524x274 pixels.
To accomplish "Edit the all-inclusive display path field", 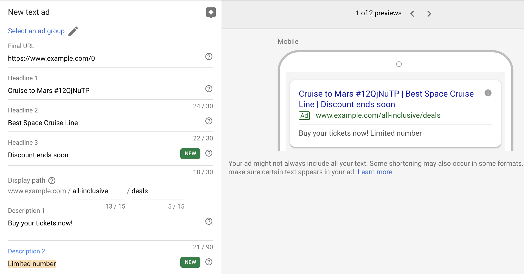I will pyautogui.click(x=98, y=191).
